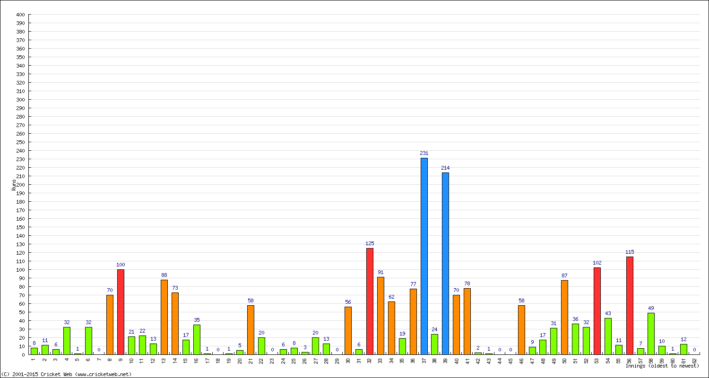The width and height of the screenshot is (709, 378).
Task: Click the 78 value label
Action: [x=467, y=283]
